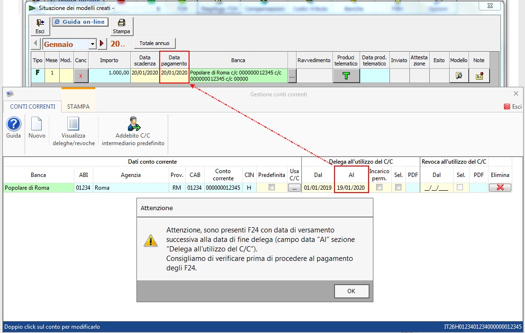Screen dimensions: 525x333
Task: Click the Usa C/C ellipsis button
Action: 294,187
